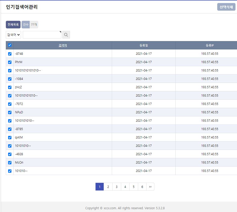Toggle the select-all checkbox in table header
Viewport: 237px width, 212px height.
pos(10,45)
